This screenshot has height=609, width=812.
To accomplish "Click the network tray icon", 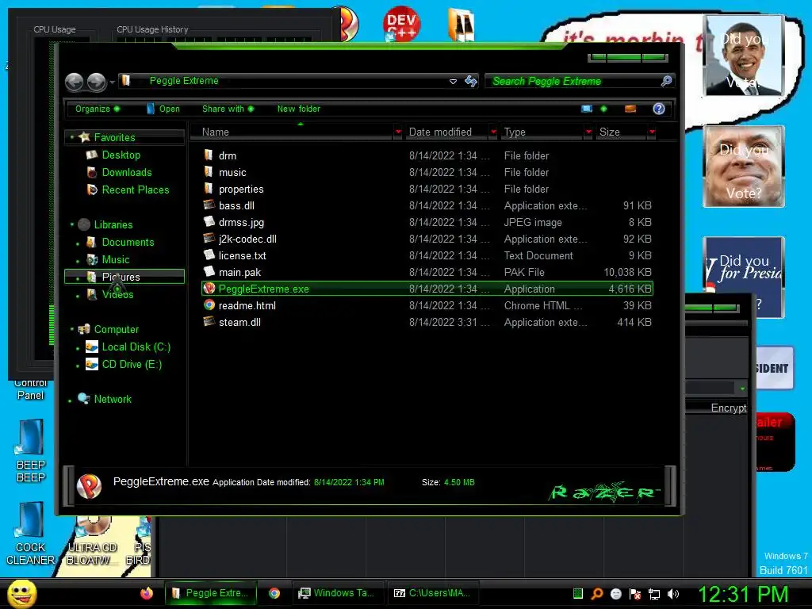I will 654,594.
